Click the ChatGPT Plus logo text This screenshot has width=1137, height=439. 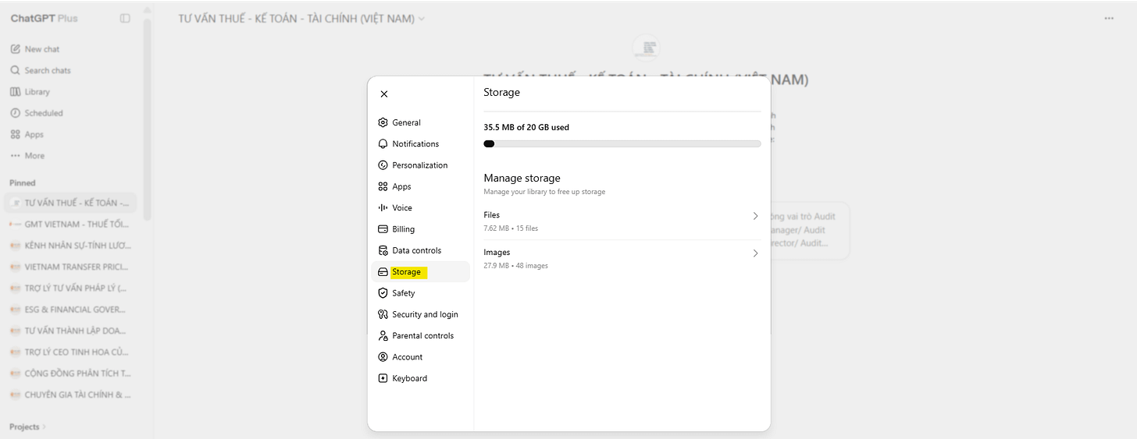[x=44, y=18]
